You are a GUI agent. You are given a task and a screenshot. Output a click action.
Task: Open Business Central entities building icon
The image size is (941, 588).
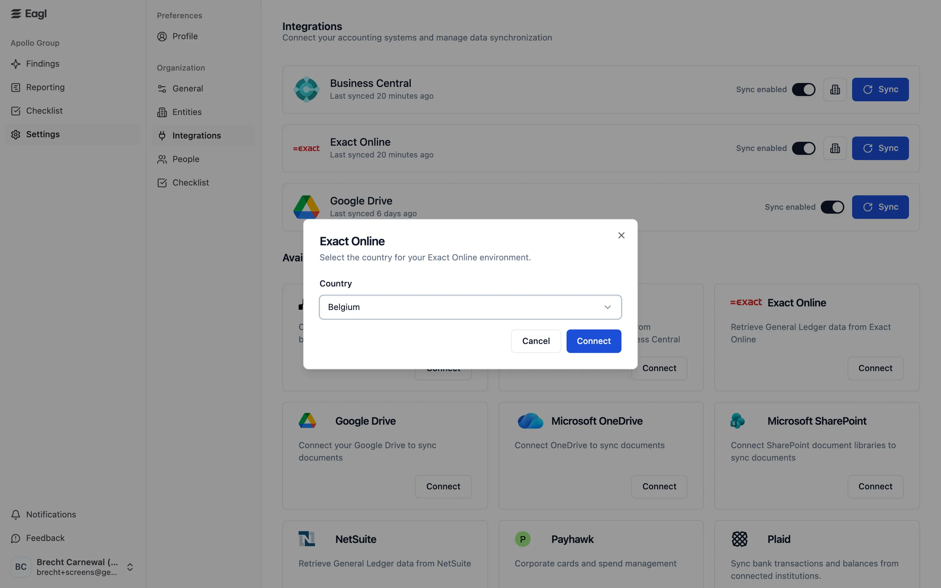point(835,90)
